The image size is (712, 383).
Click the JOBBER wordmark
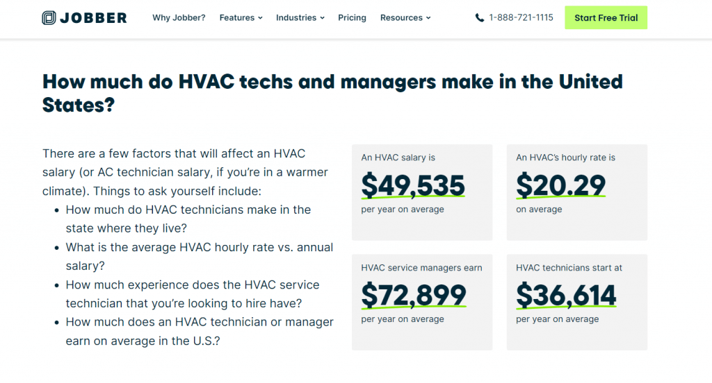tap(94, 17)
